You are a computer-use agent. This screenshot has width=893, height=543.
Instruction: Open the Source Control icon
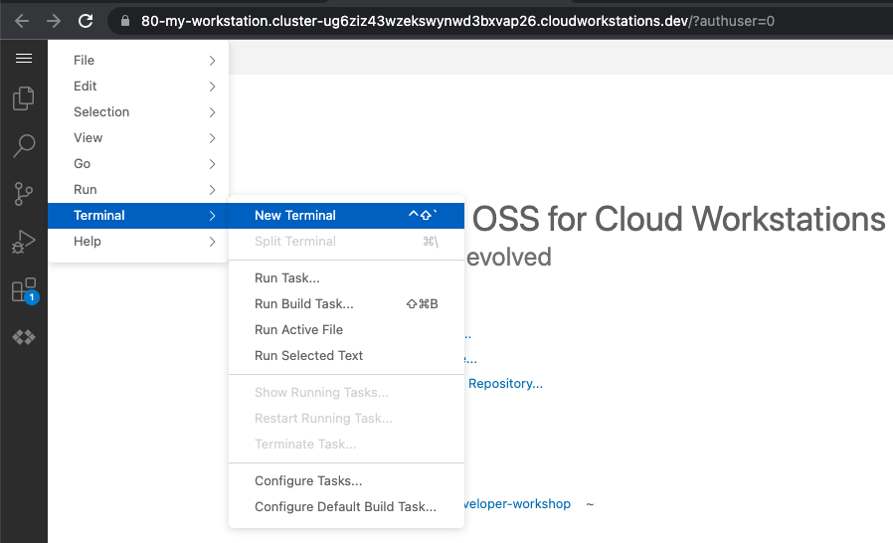(x=24, y=194)
